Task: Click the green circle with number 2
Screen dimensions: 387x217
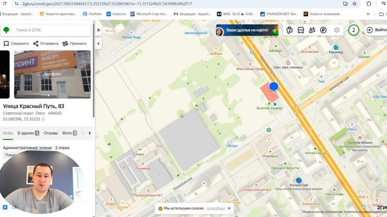Action: point(353,30)
